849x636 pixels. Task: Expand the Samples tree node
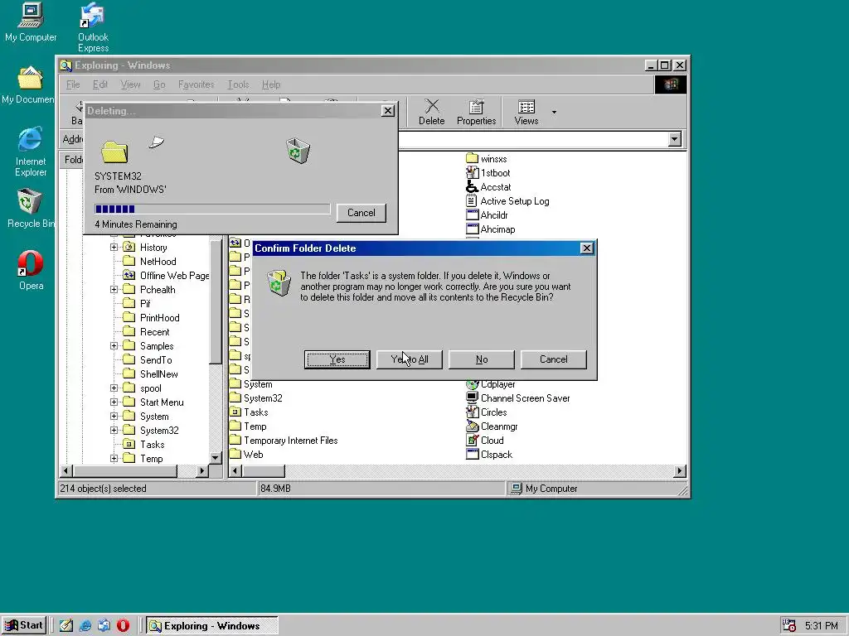(x=114, y=345)
